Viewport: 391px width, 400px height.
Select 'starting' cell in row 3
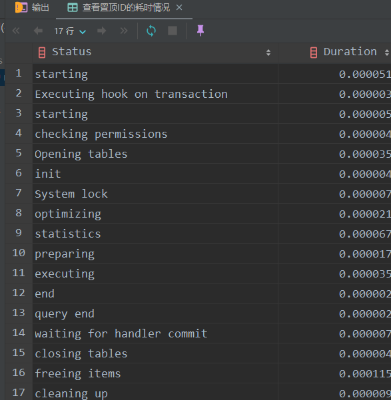(155, 114)
